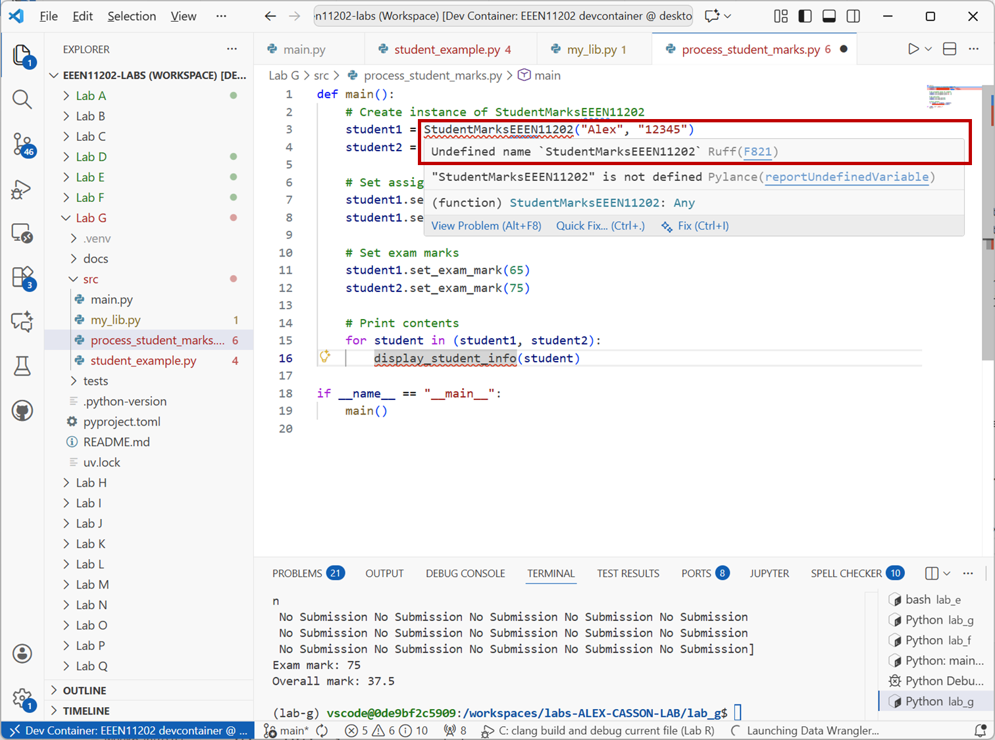Expand the OUTLINE section
This screenshot has width=995, height=740.
click(84, 691)
